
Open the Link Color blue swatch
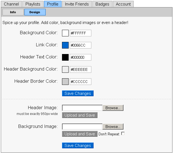pyautogui.click(x=65, y=45)
